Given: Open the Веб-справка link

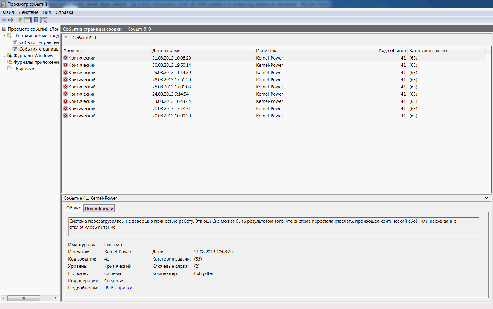Looking at the screenshot, I should click(119, 288).
